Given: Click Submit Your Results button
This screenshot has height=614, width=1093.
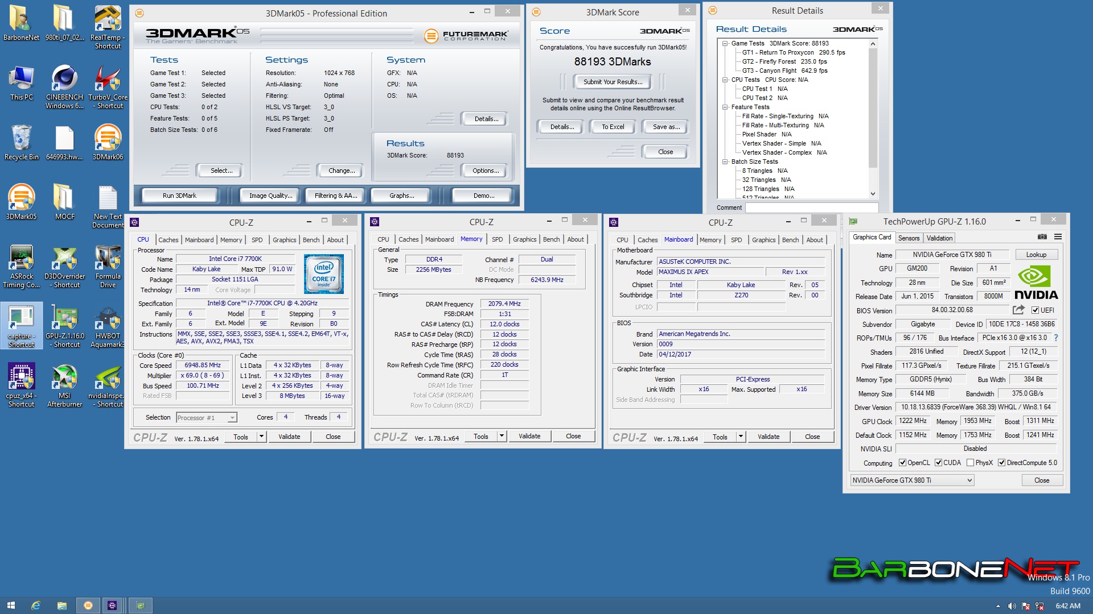Looking at the screenshot, I should click(613, 82).
